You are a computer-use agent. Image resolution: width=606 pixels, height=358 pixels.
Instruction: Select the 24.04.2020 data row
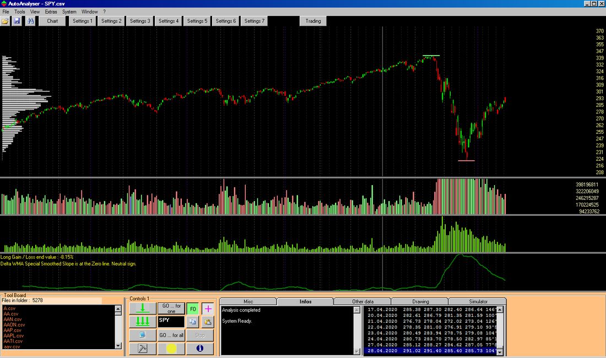pyautogui.click(x=430, y=339)
